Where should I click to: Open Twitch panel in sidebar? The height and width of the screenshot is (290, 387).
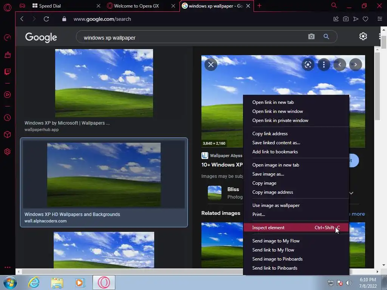8,72
